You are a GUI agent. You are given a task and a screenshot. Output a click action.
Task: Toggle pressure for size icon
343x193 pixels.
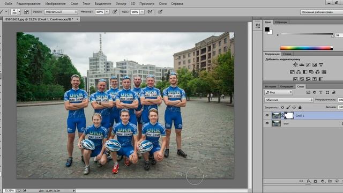(160, 12)
